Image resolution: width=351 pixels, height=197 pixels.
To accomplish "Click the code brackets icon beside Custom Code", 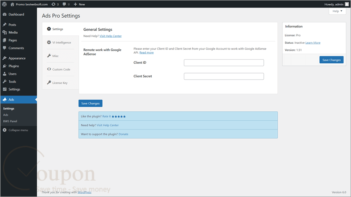I will [49, 69].
